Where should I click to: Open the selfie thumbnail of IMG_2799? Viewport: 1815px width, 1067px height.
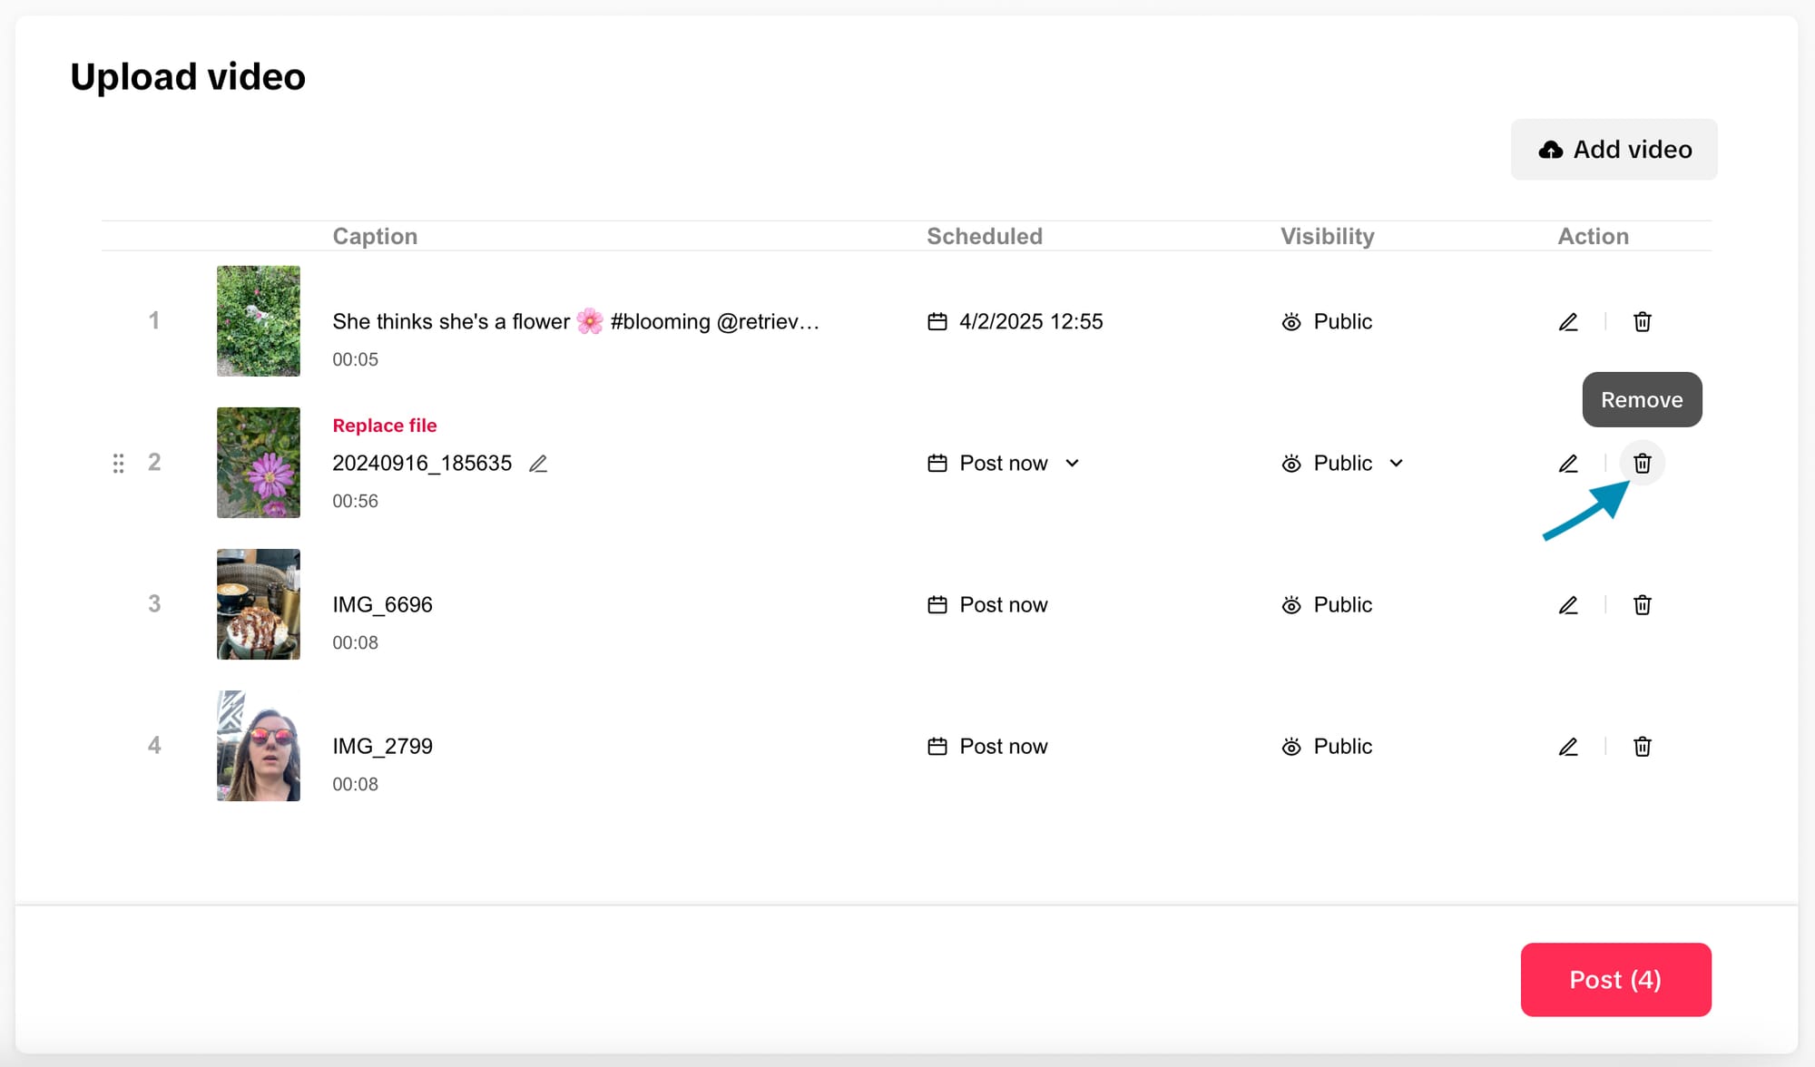coord(259,746)
